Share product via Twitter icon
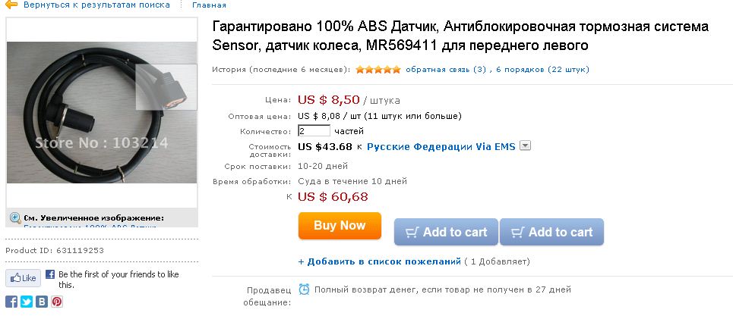733x316 pixels. click(x=27, y=301)
